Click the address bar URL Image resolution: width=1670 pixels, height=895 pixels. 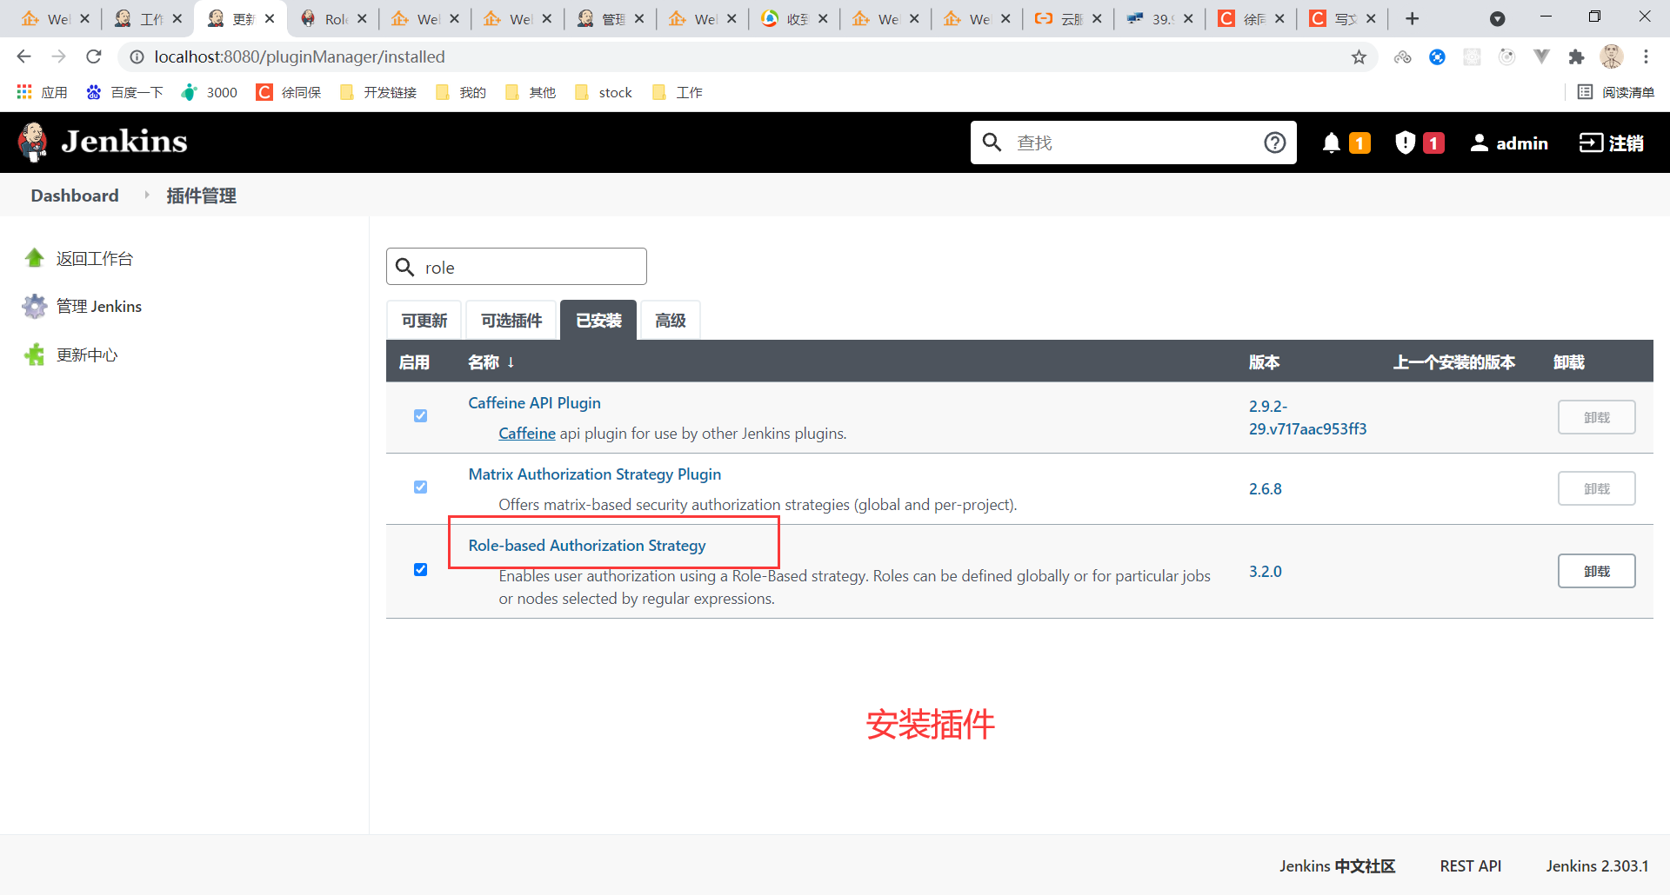[299, 56]
